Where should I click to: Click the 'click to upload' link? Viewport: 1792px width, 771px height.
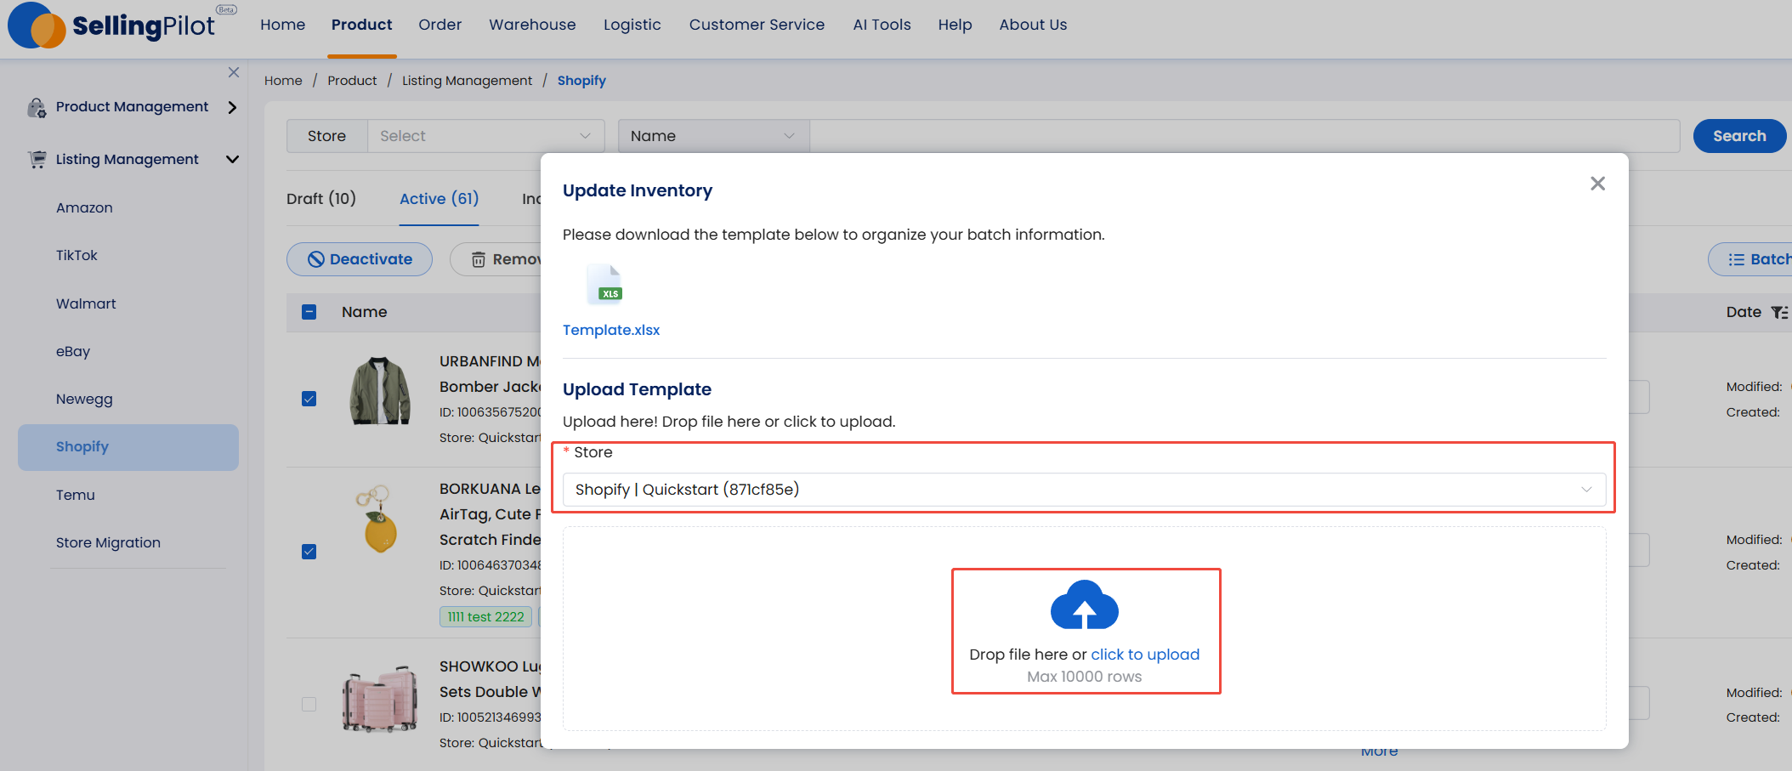pos(1145,655)
